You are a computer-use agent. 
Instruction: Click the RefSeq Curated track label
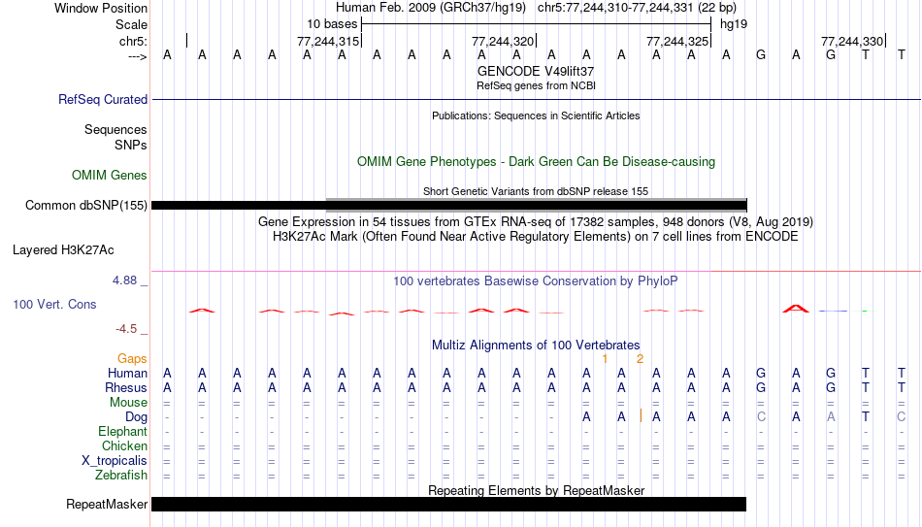(102, 99)
